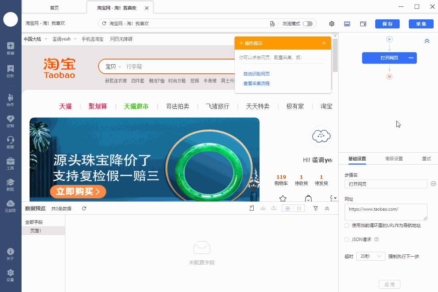Click the 天猫超市 navigation link
The height and width of the screenshot is (292, 438).
click(136, 107)
